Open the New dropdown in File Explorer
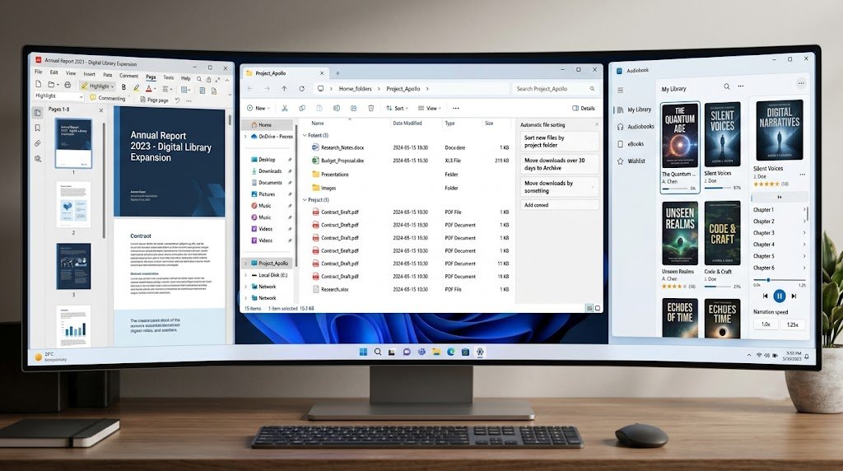843x471 pixels. (258, 108)
